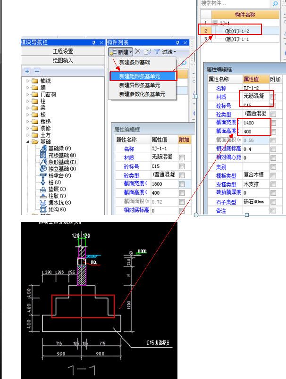This screenshot has height=379, width=286.
Task: Toggle 附加 checkbox for 支撑类型 木支撑
Action: click(x=273, y=184)
